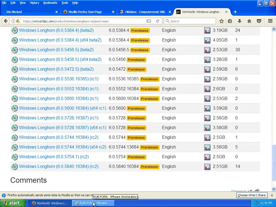The width and height of the screenshot is (276, 207).
Task: Open the Help menu
Action: (x=75, y=3)
